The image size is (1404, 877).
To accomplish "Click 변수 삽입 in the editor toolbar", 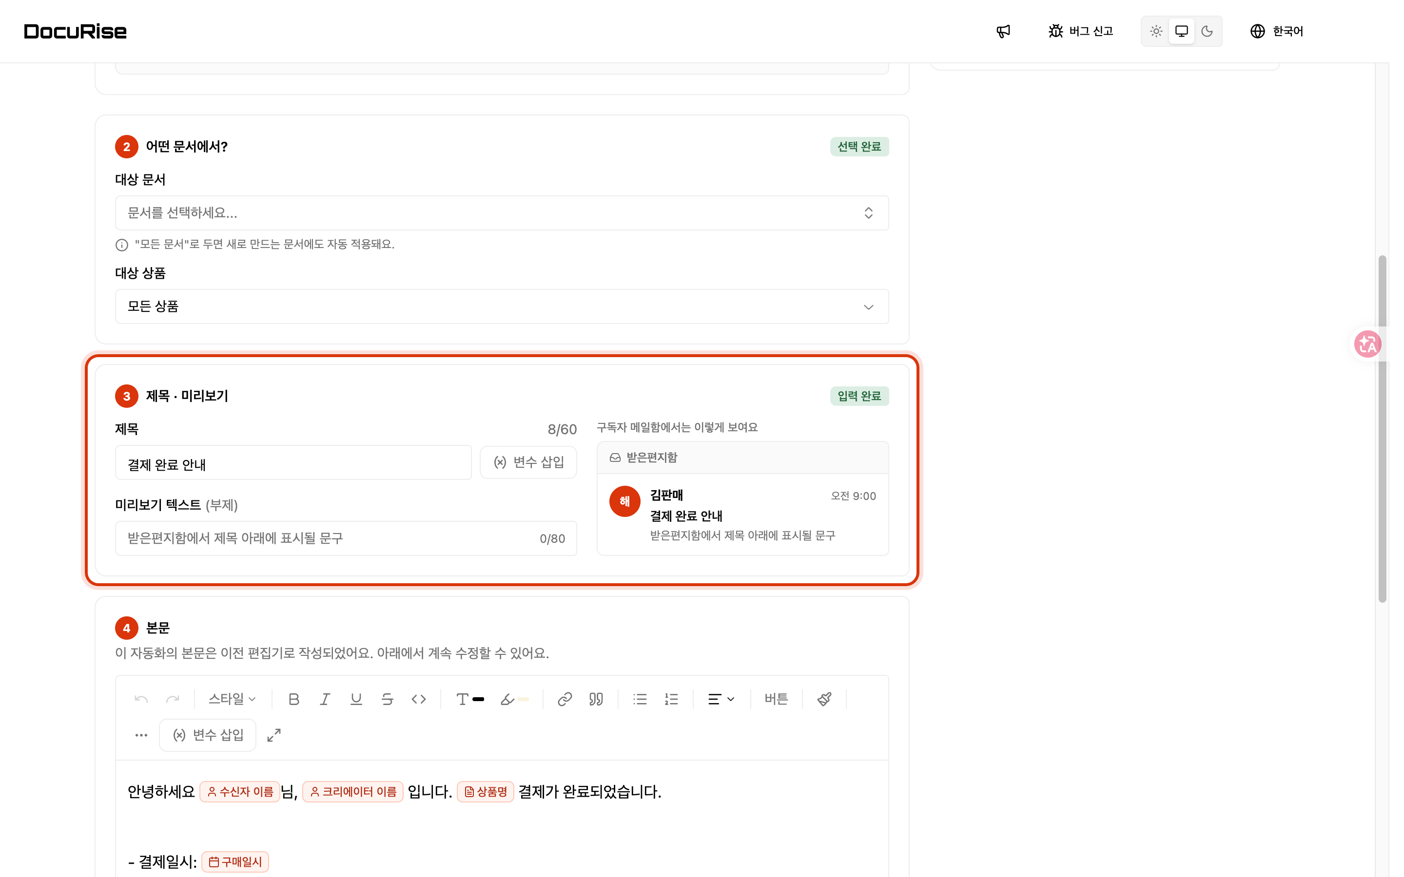I will [x=208, y=735].
